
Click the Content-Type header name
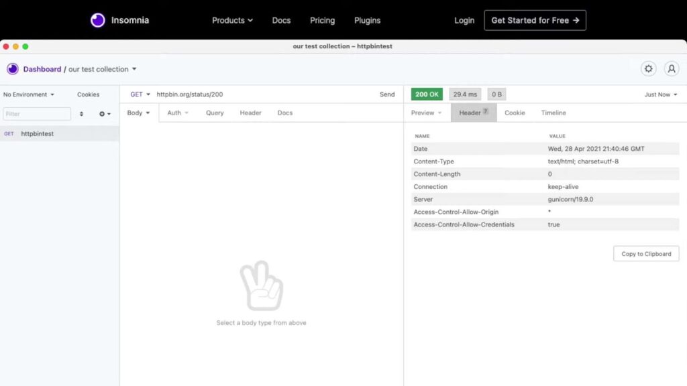click(433, 162)
